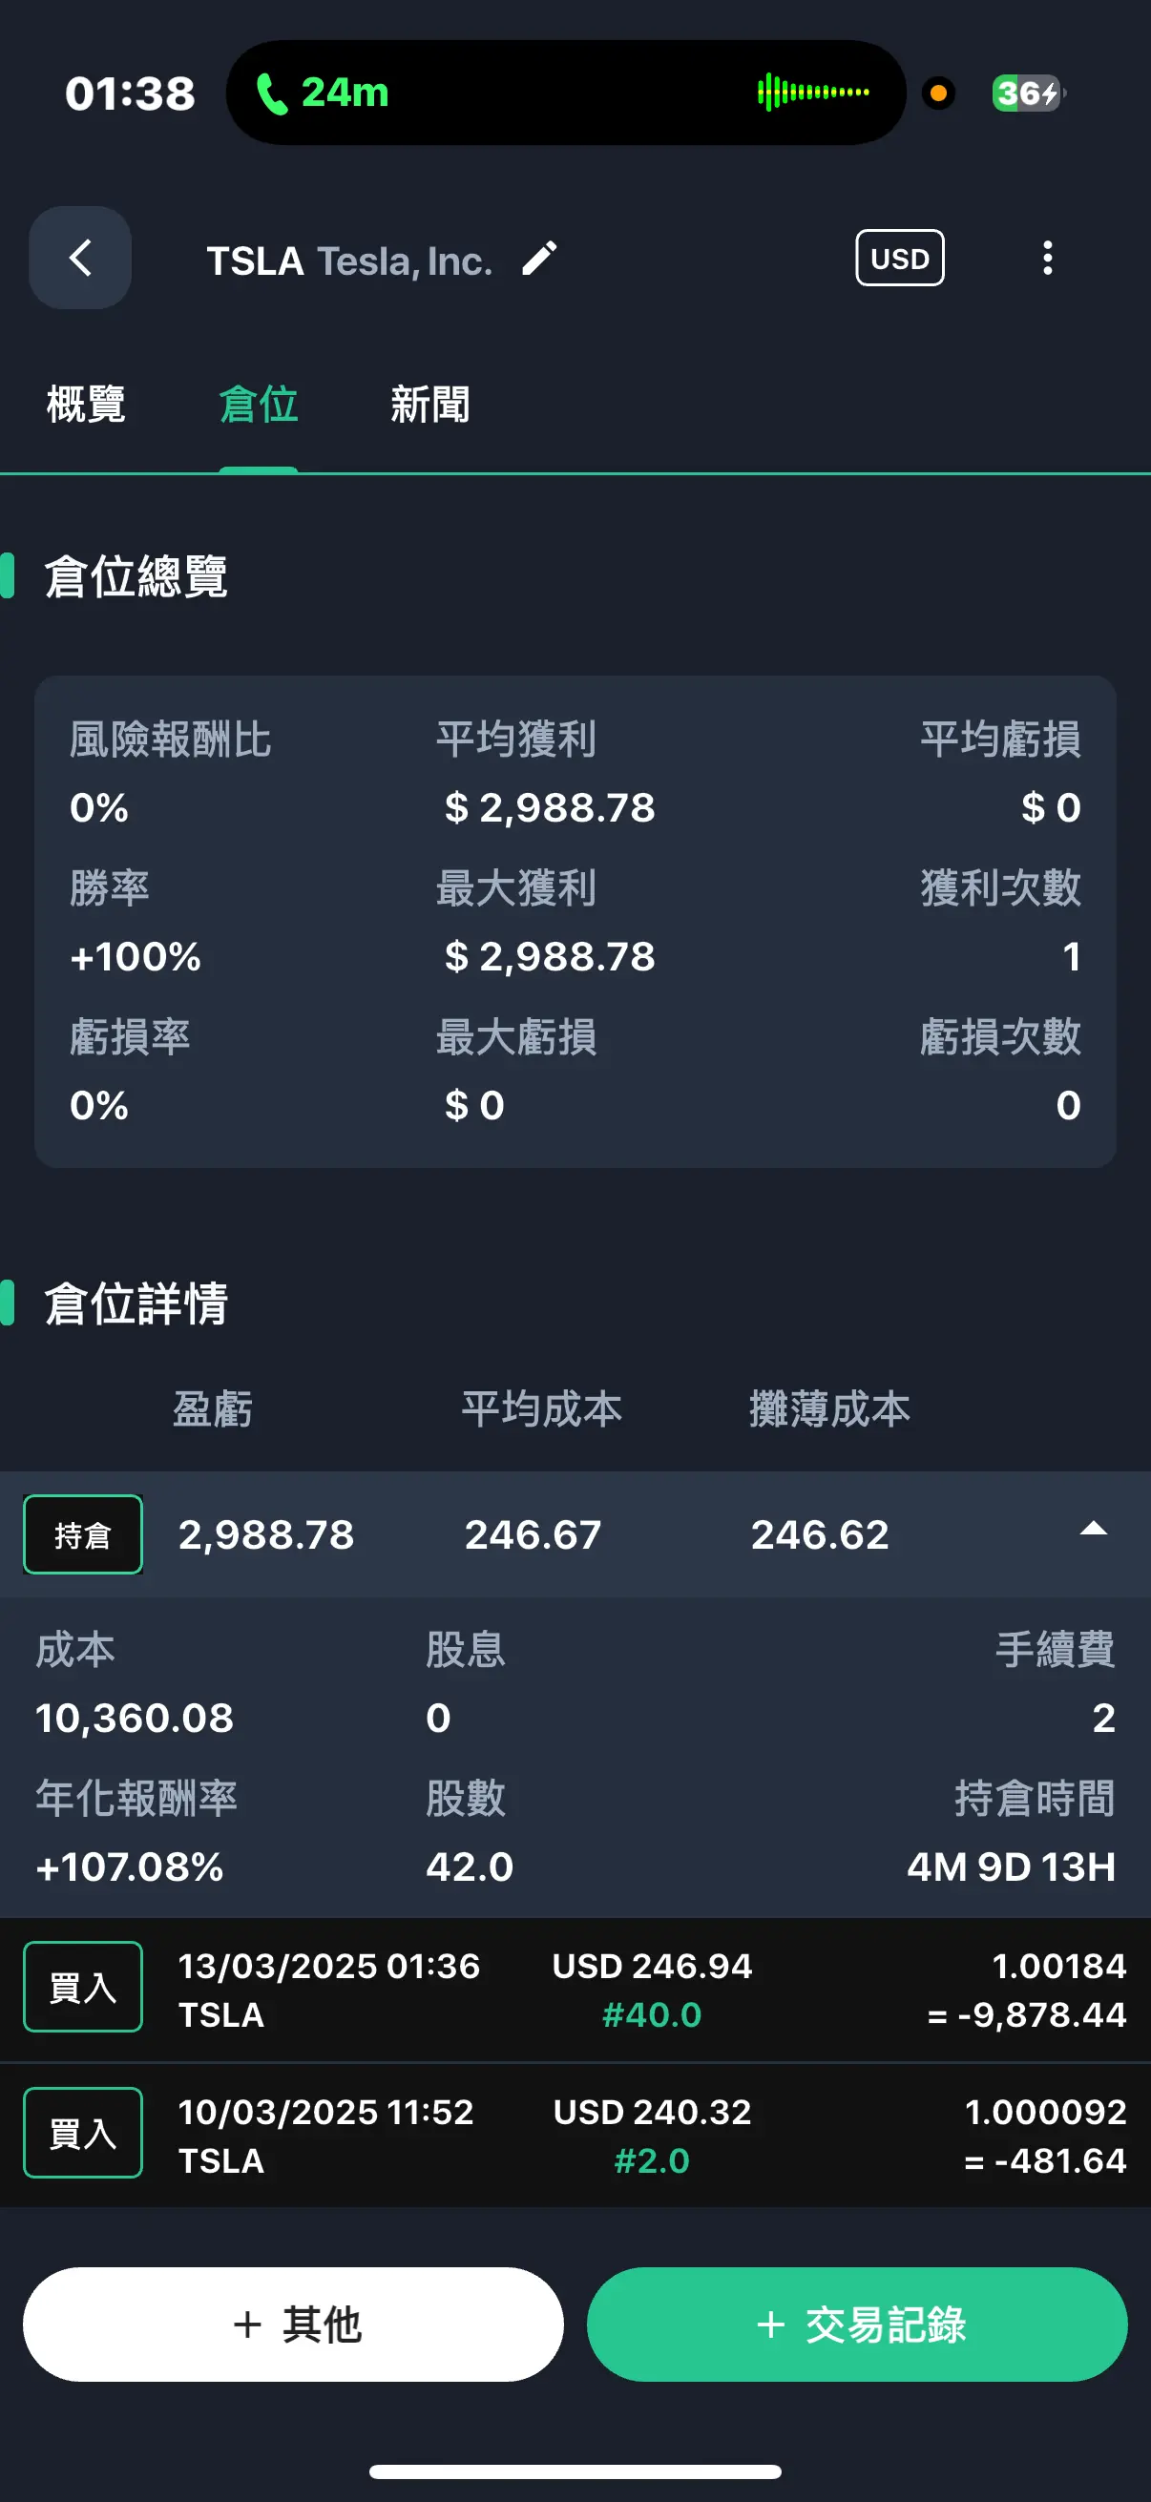Image resolution: width=1151 pixels, height=2502 pixels.
Task: Open the three-dot more options menu
Action: [x=1047, y=258]
